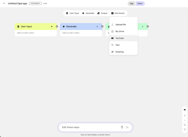This screenshot has width=188, height=137.
Task: Click the Draft status label
Action: [x=45, y=4]
